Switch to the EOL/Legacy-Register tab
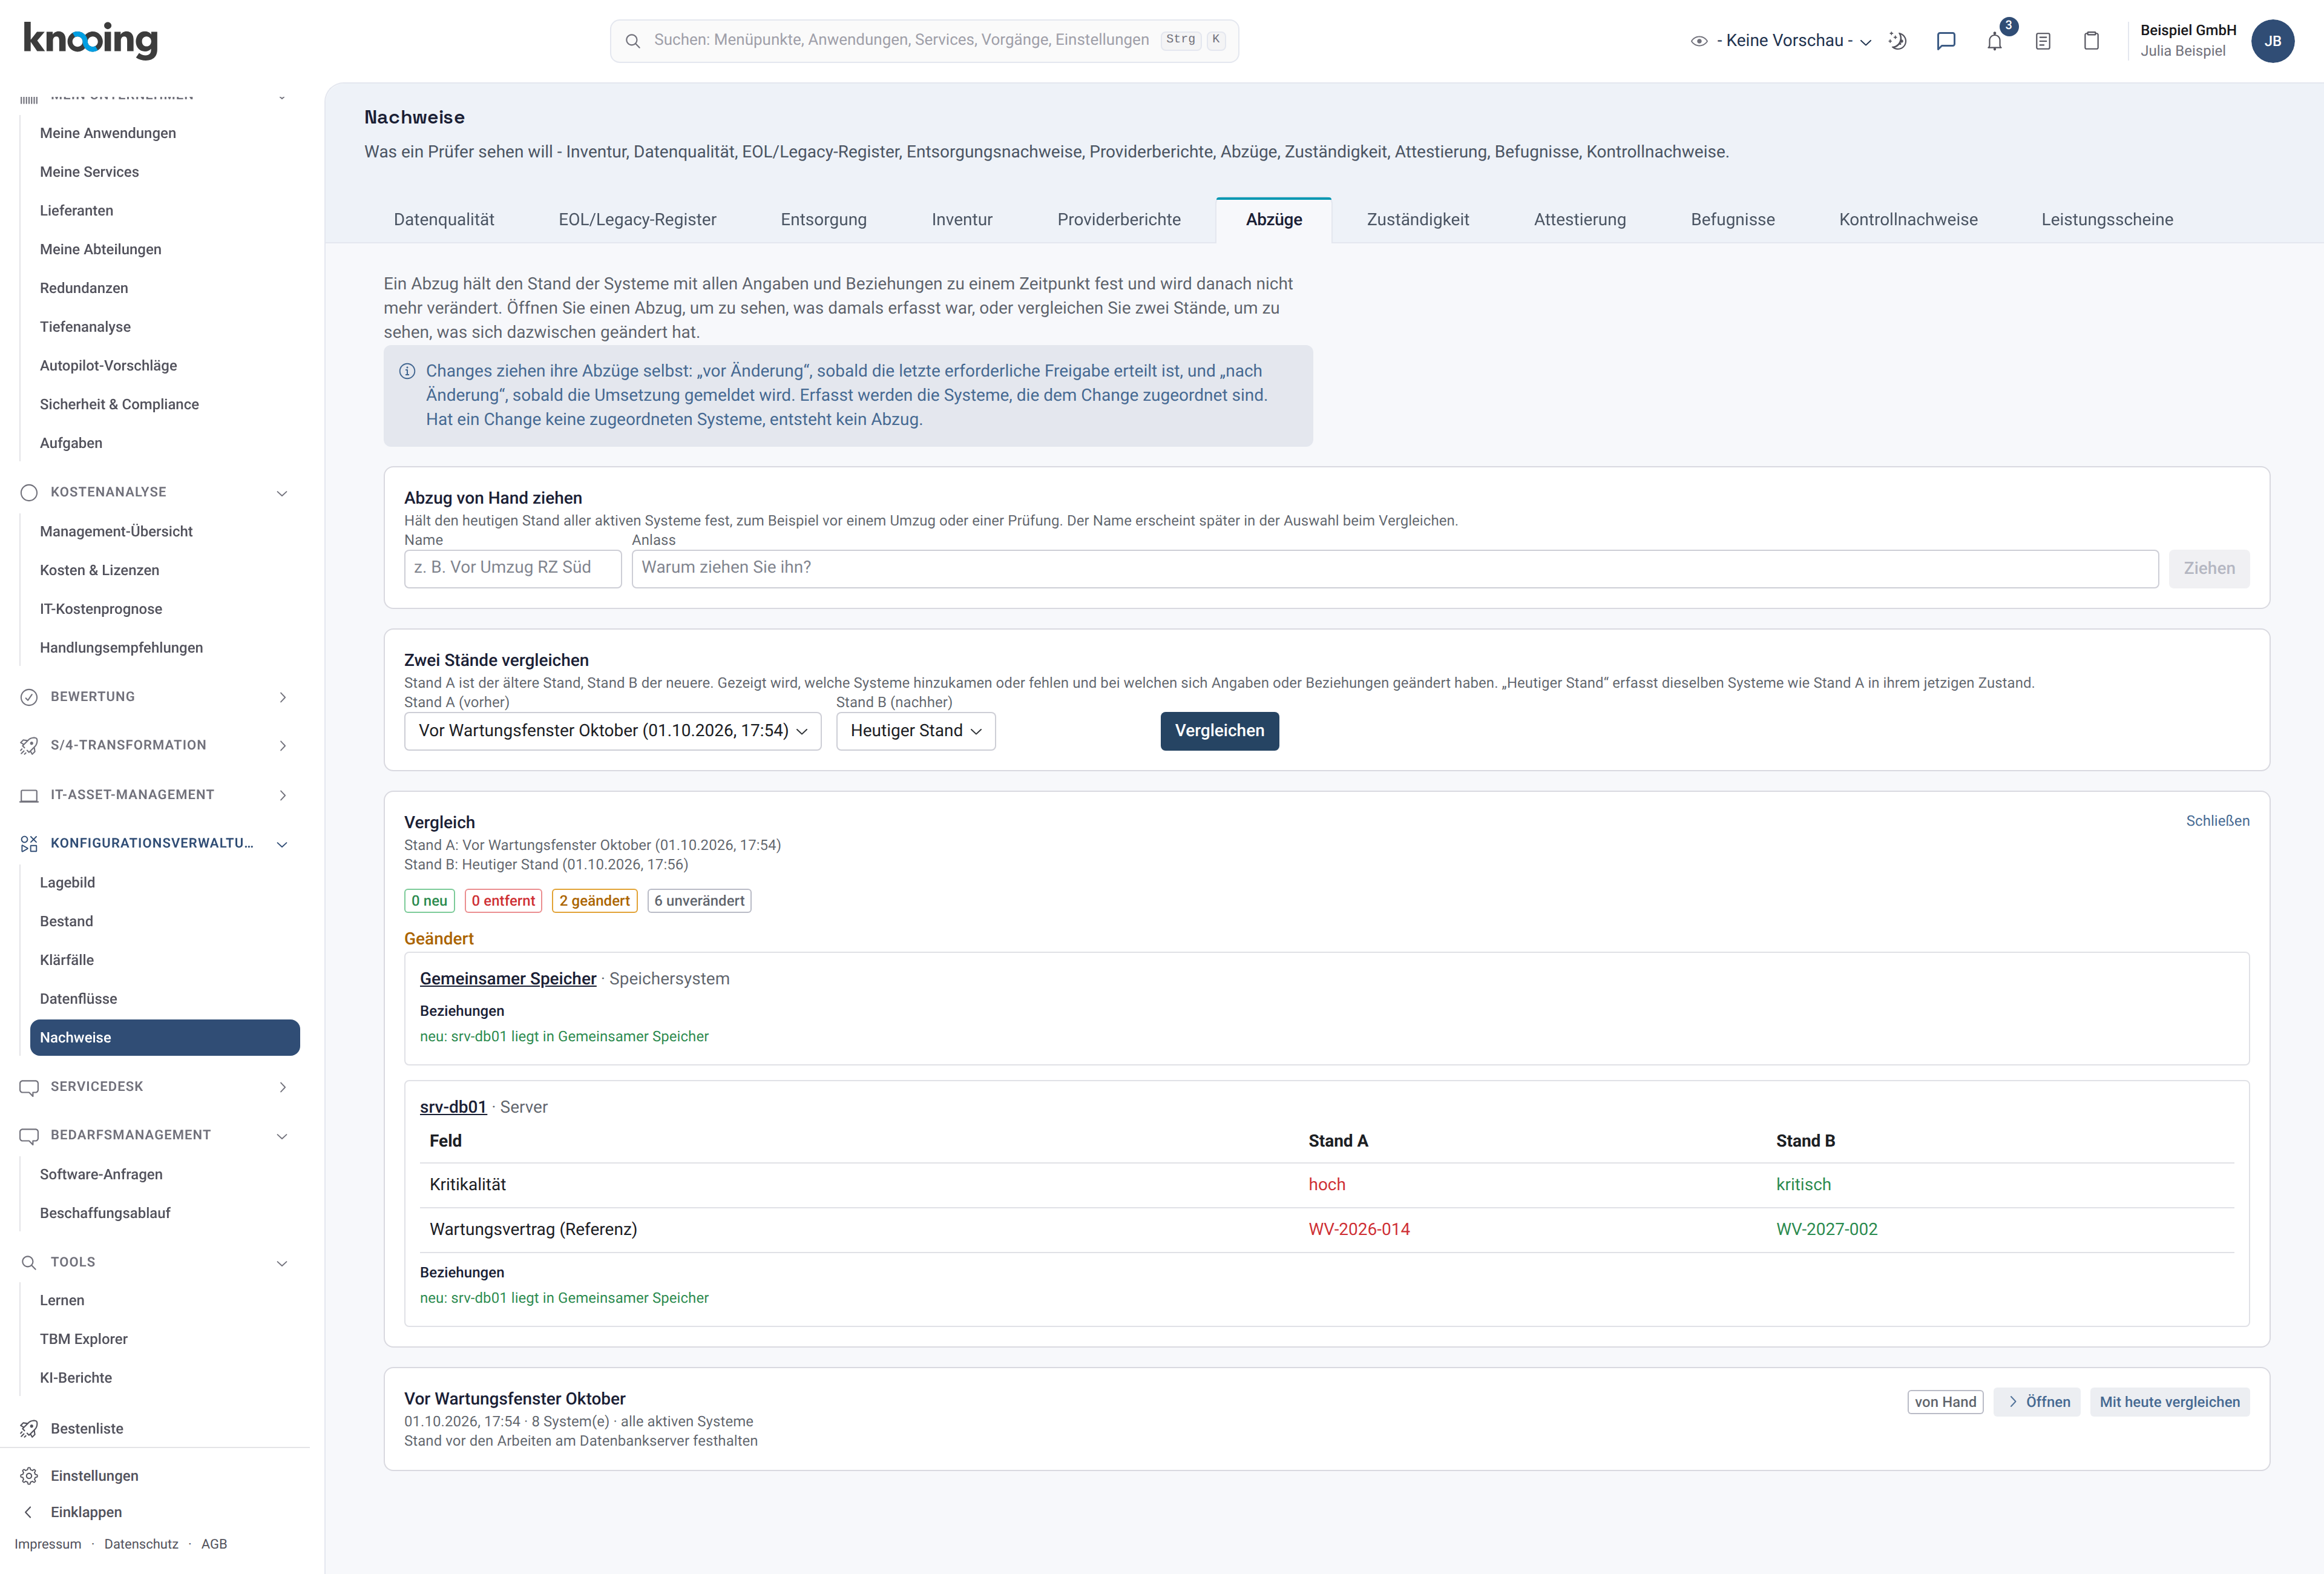2324x1574 pixels. tap(637, 220)
